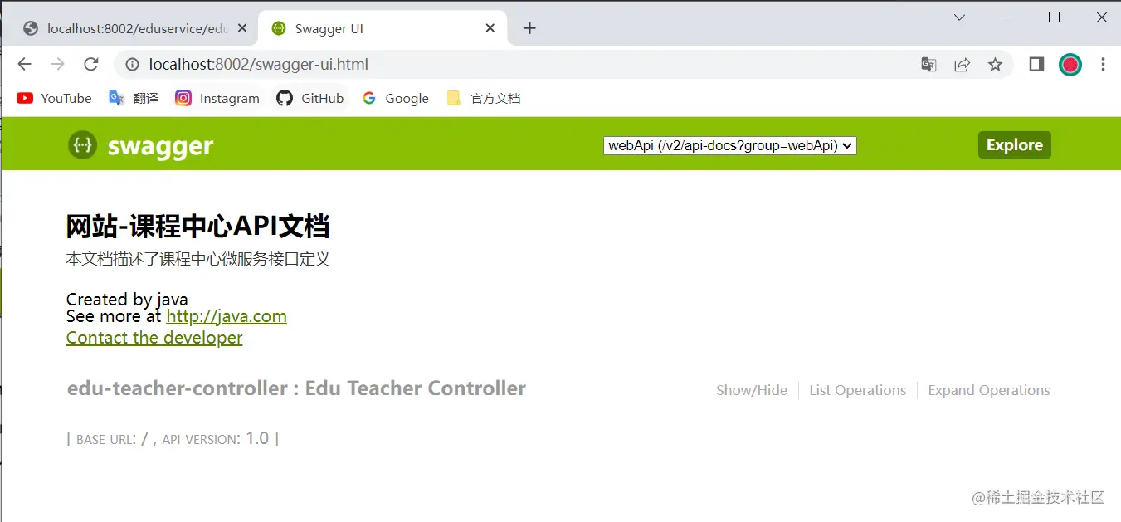
Task: Open the Instagram bookmark
Action: 217,98
